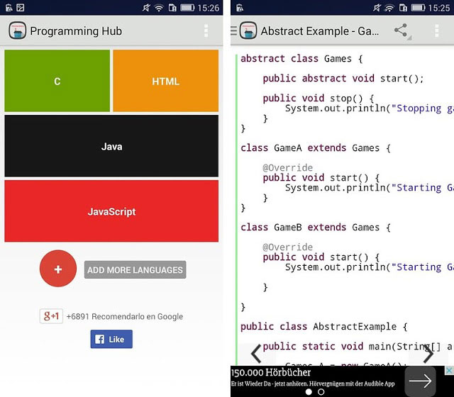The width and height of the screenshot is (454, 397).
Task: Open the JavaScript language tile
Action: point(111,211)
